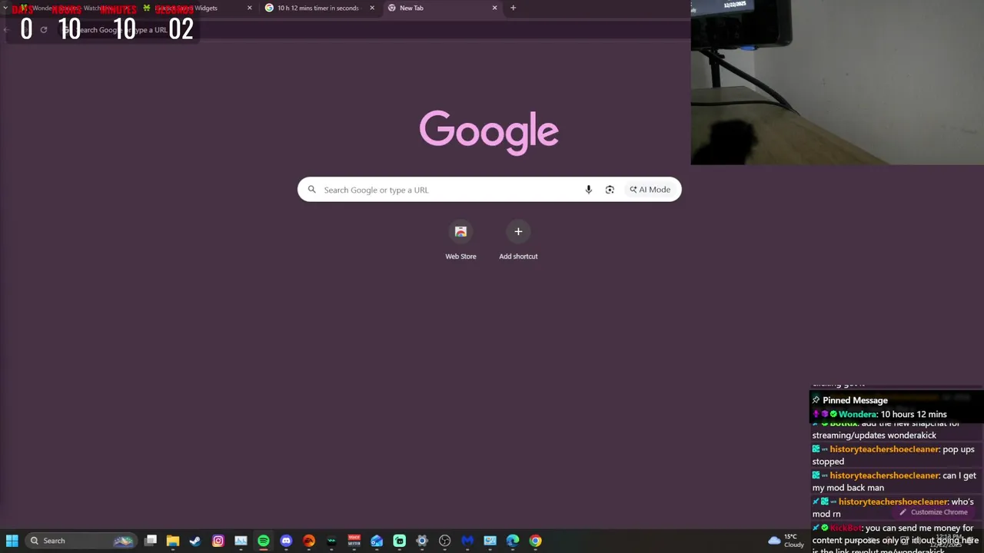Open a new browser tab with plus

(513, 8)
